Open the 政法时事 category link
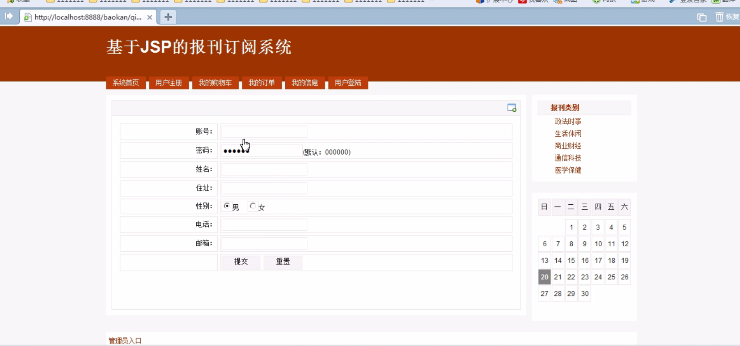The height and width of the screenshot is (346, 740). click(568, 122)
